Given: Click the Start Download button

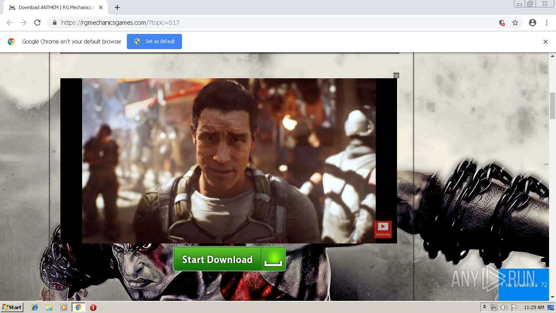Looking at the screenshot, I should (229, 259).
